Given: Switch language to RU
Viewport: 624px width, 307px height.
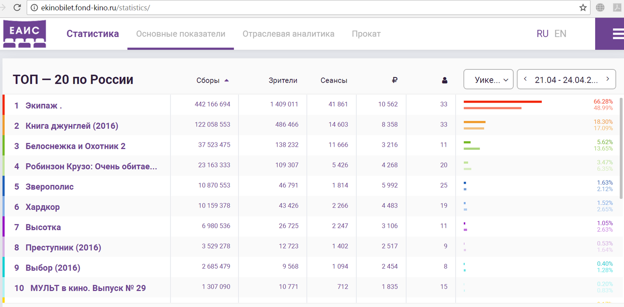Looking at the screenshot, I should [x=542, y=34].
